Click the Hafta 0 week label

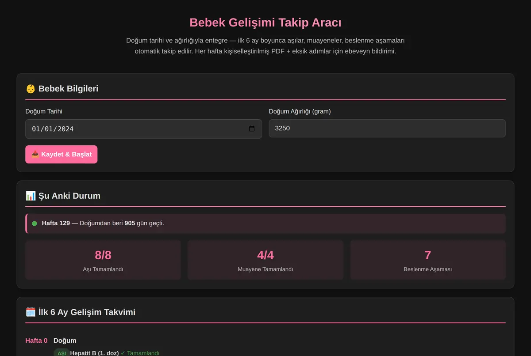36,341
